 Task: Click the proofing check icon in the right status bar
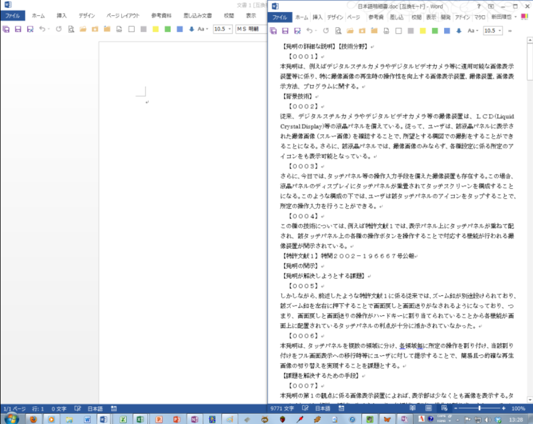point(306,409)
